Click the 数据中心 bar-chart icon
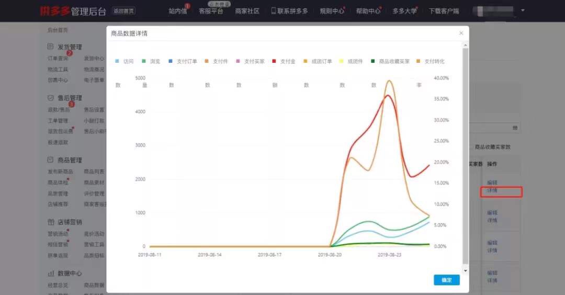 point(51,274)
